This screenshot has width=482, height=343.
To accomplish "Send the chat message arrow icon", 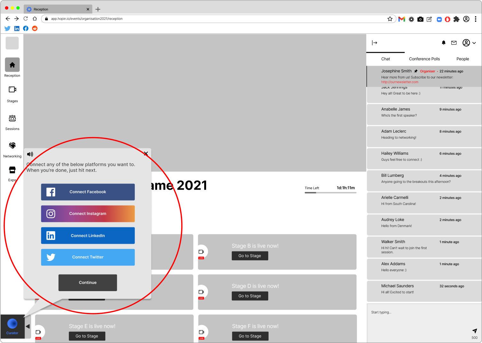I will coord(475,331).
